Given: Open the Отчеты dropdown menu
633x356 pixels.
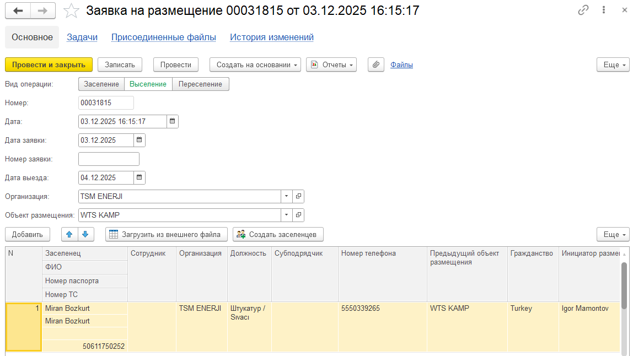Looking at the screenshot, I should [x=331, y=64].
